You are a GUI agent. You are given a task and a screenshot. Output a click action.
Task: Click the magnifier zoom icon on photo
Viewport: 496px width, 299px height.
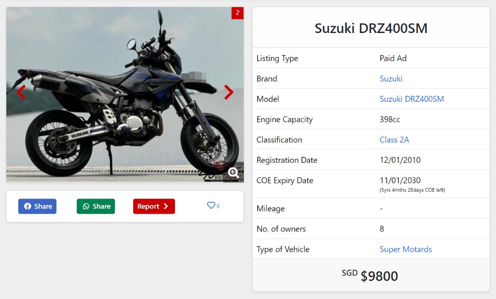point(233,173)
